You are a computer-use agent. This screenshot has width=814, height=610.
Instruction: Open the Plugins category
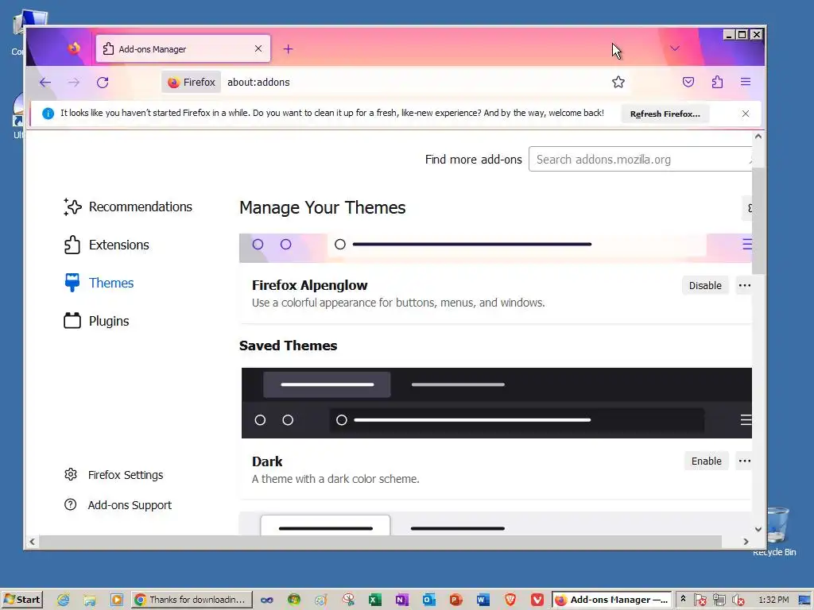click(x=96, y=321)
